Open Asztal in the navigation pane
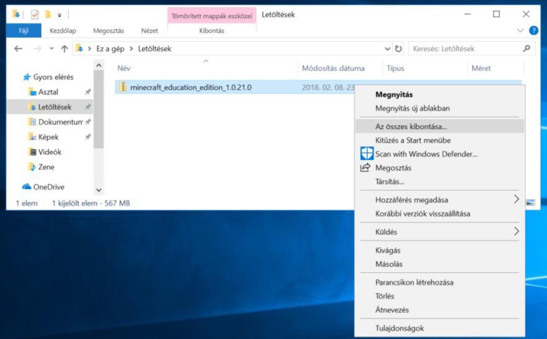This screenshot has height=339, width=547. pos(48,92)
